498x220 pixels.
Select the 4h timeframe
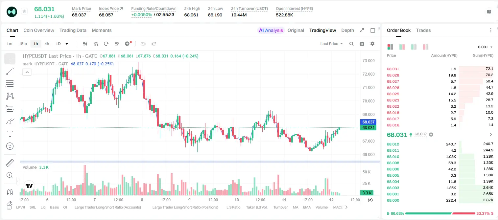pyautogui.click(x=47, y=44)
